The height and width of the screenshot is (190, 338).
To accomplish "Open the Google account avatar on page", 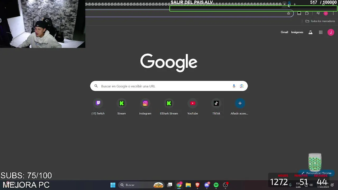I will click(331, 32).
